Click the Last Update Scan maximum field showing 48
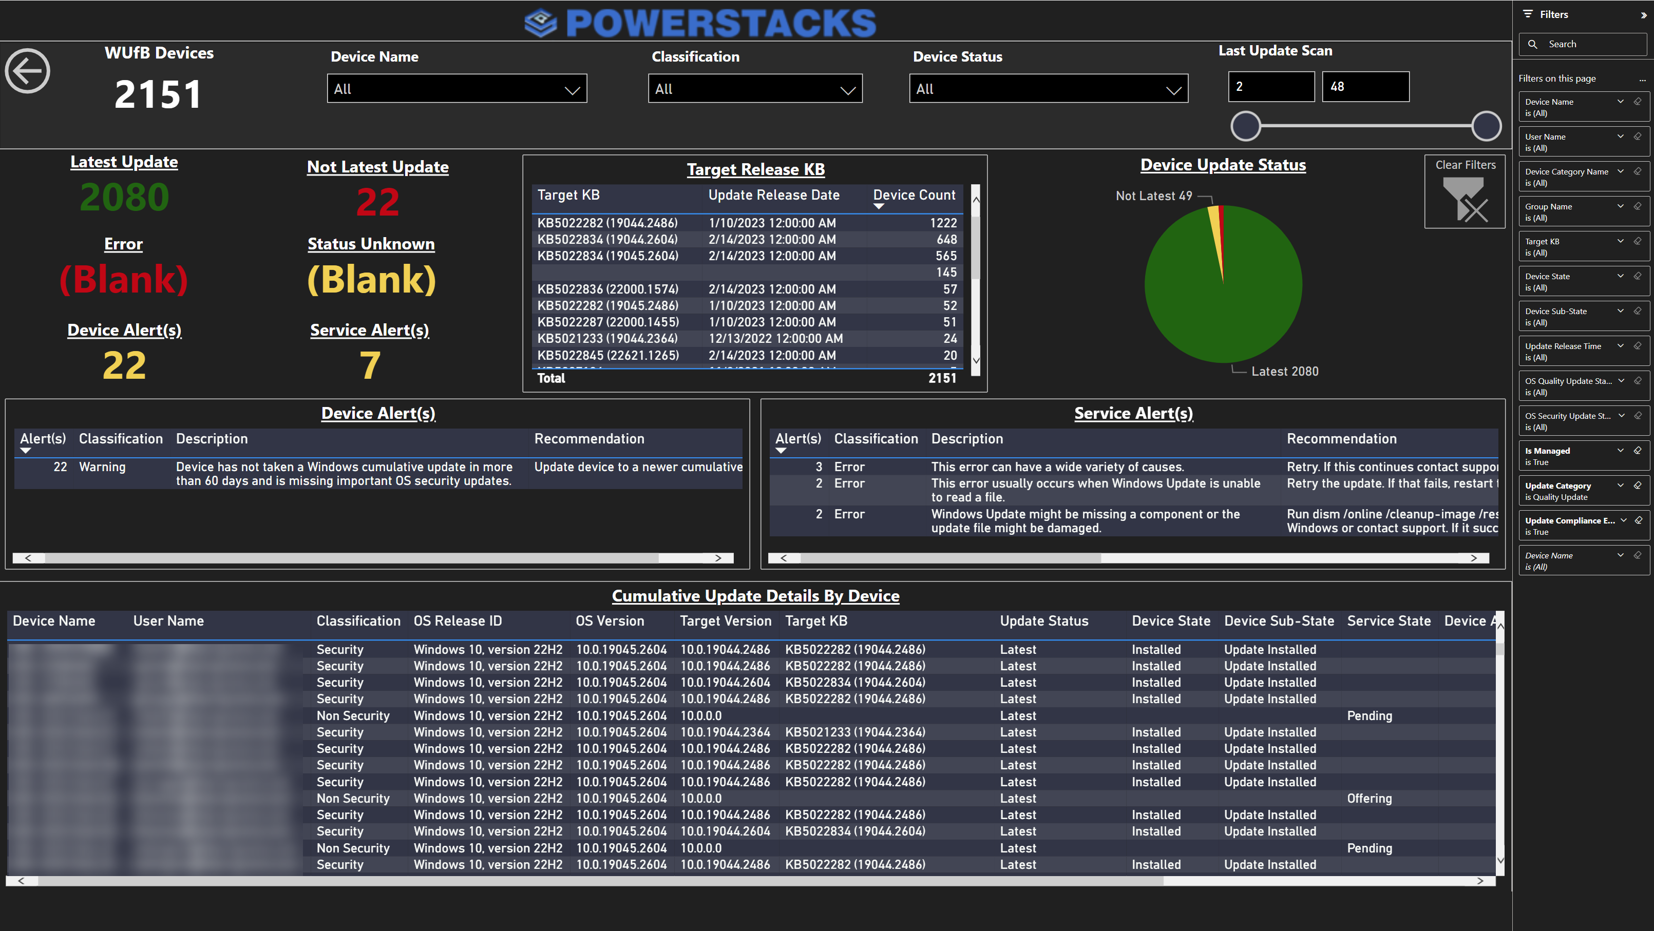1654x931 pixels. click(1366, 87)
